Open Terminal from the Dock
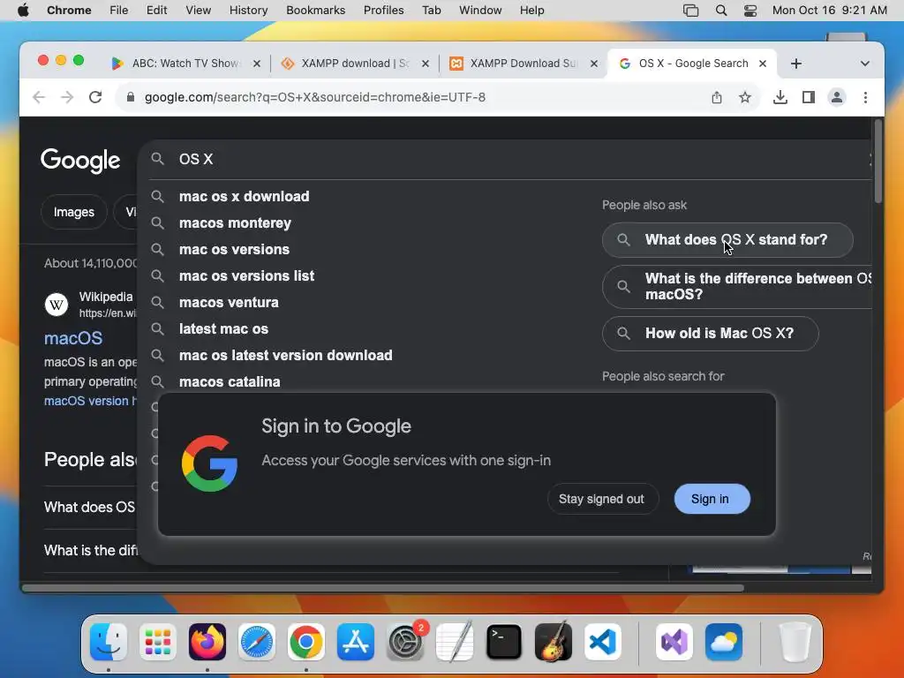The height and width of the screenshot is (678, 904). (x=504, y=642)
